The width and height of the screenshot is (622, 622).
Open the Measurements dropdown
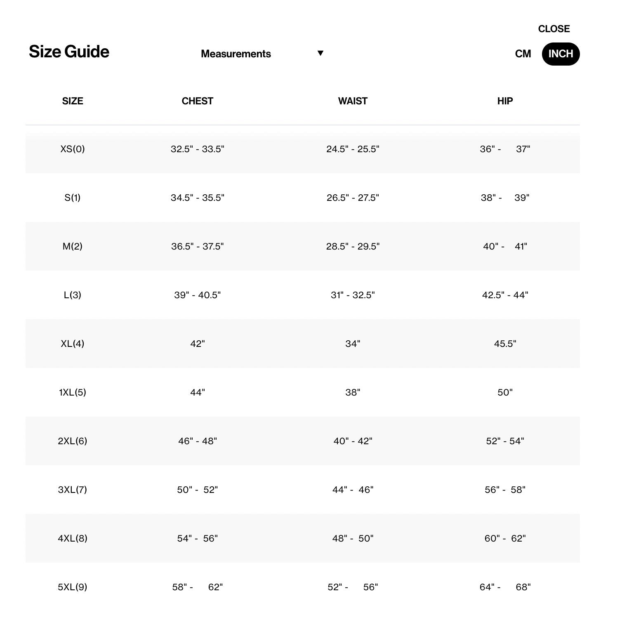pyautogui.click(x=262, y=54)
